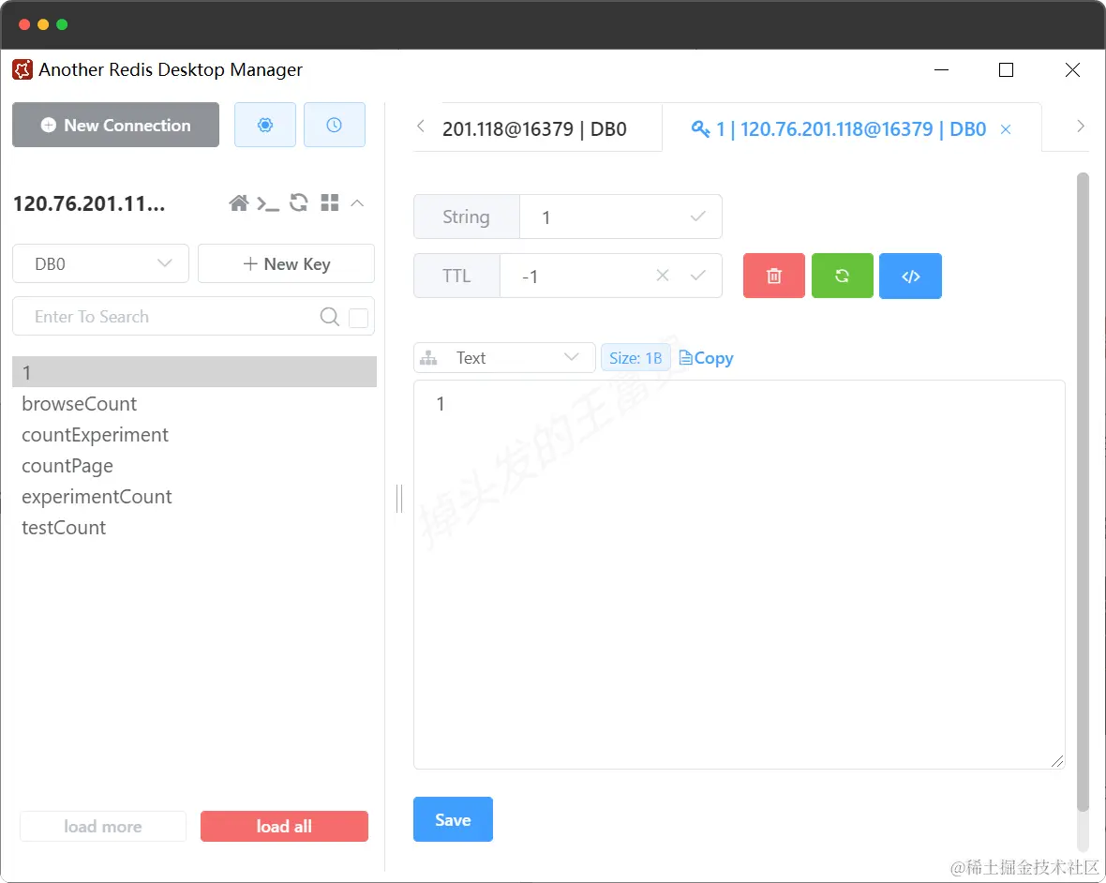
Task: Open the settings gear button
Action: [265, 125]
